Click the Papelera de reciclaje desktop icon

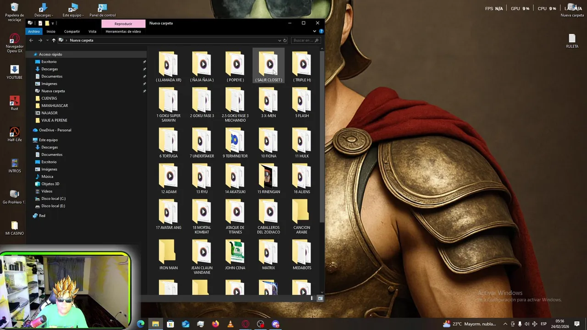(15, 12)
